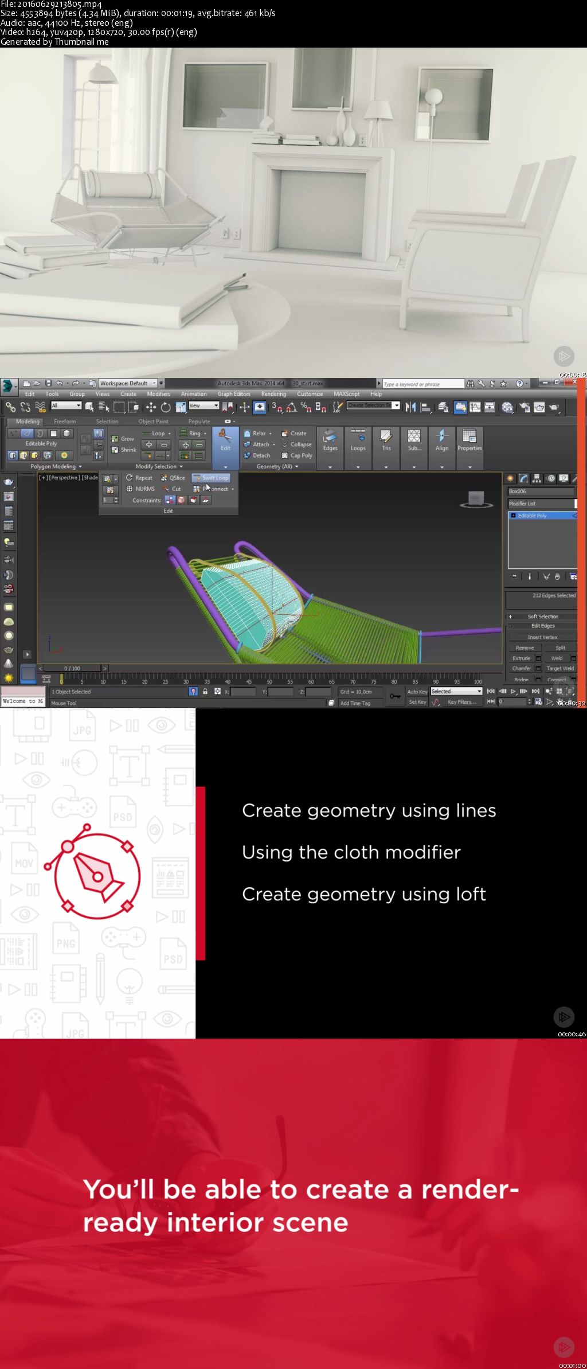The image size is (587, 1369).
Task: Click the ViewCube in the viewport
Action: click(476, 498)
